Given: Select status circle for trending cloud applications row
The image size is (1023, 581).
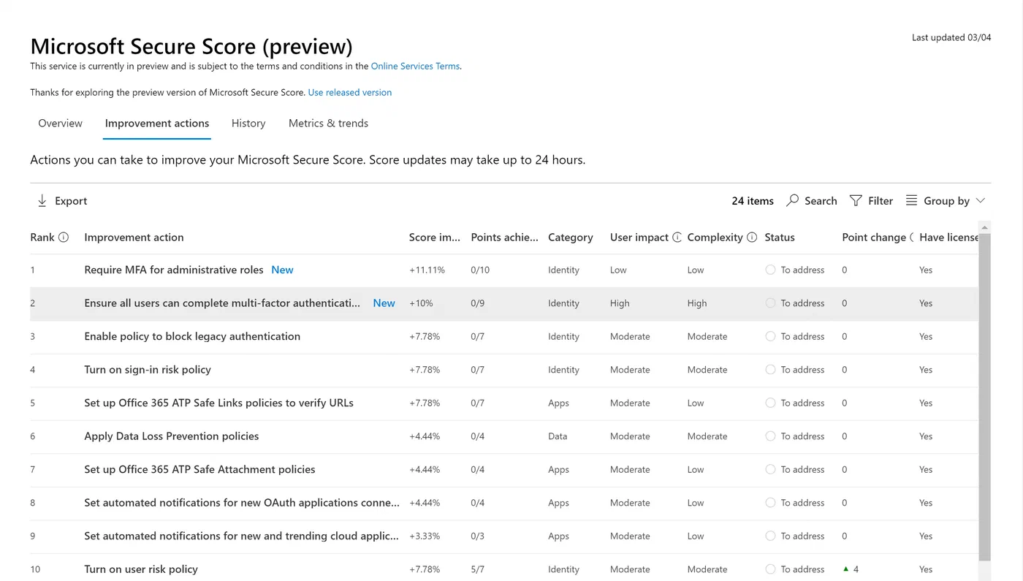Looking at the screenshot, I should [x=770, y=536].
